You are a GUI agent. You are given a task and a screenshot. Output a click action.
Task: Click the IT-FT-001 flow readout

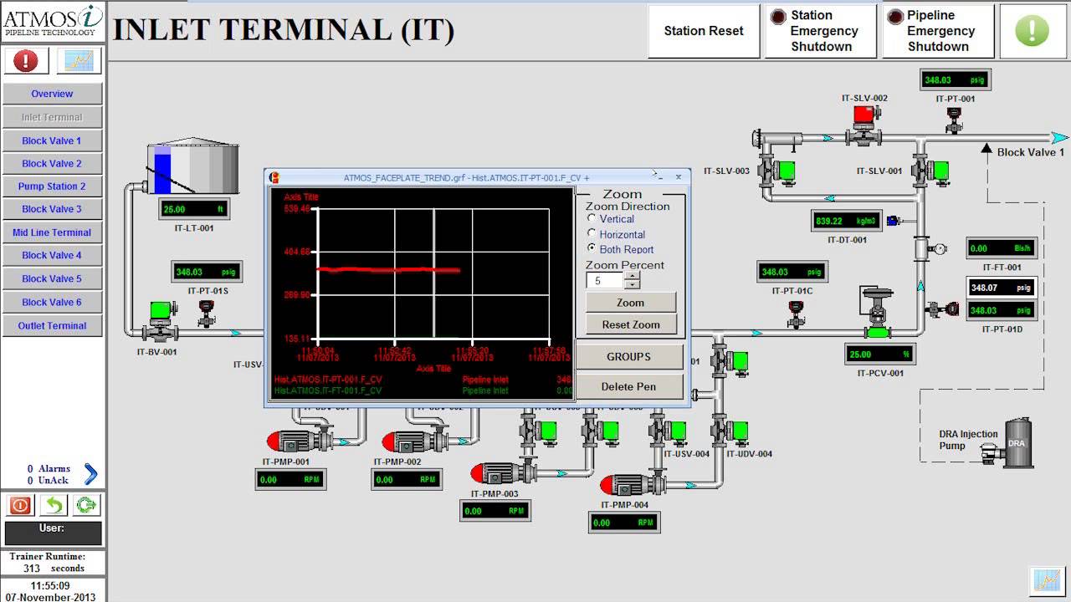(1002, 248)
